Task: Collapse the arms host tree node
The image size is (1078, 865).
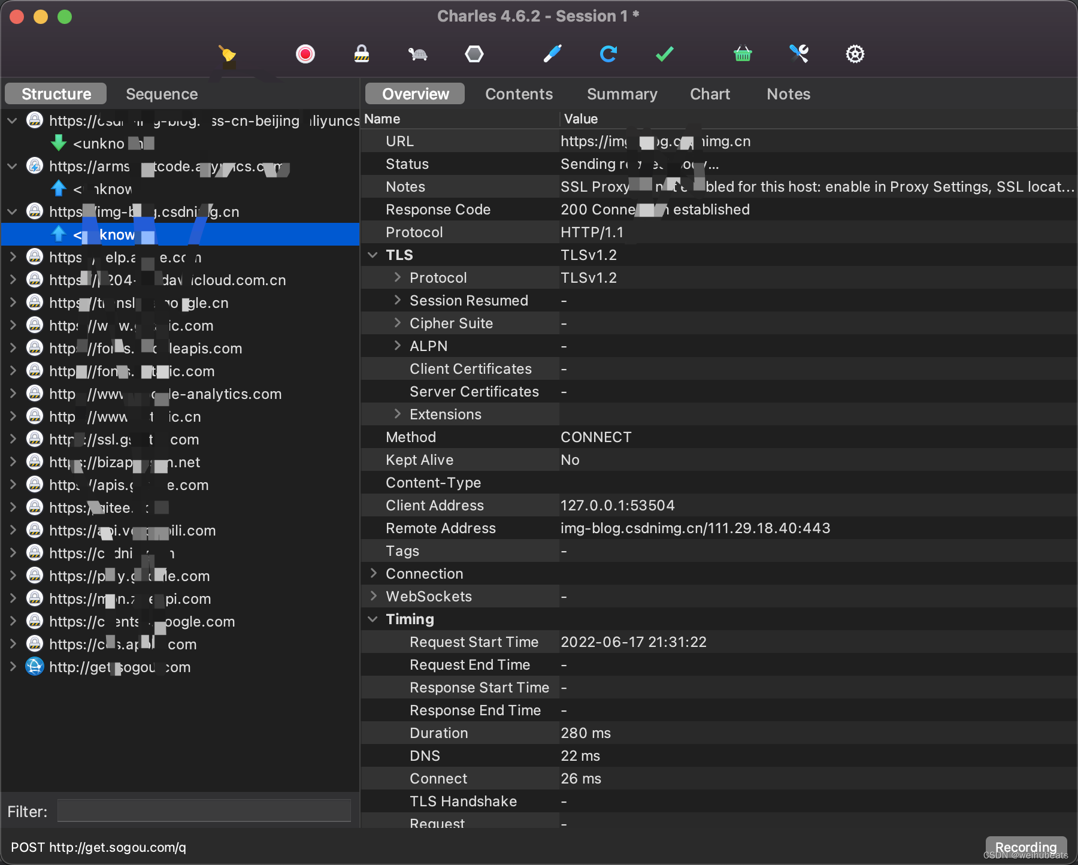Action: click(12, 167)
